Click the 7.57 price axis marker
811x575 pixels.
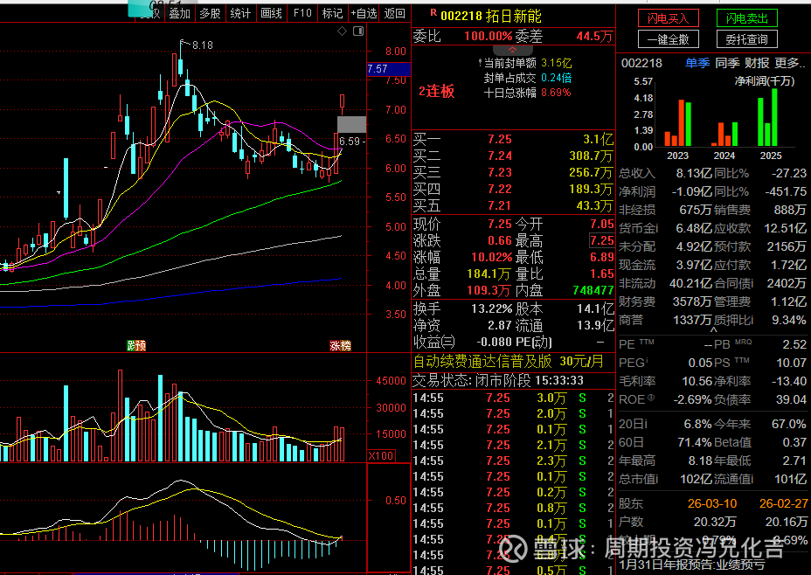(x=388, y=69)
